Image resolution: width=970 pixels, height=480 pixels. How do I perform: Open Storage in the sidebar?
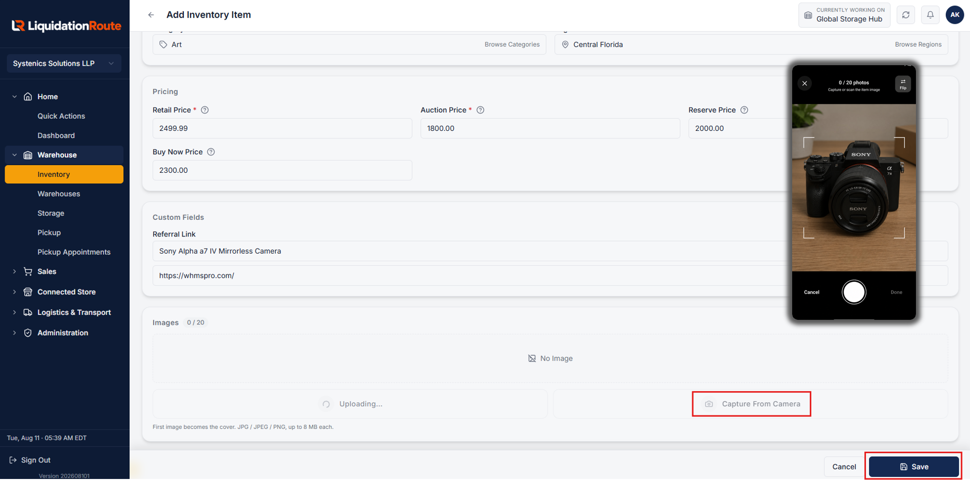click(51, 213)
